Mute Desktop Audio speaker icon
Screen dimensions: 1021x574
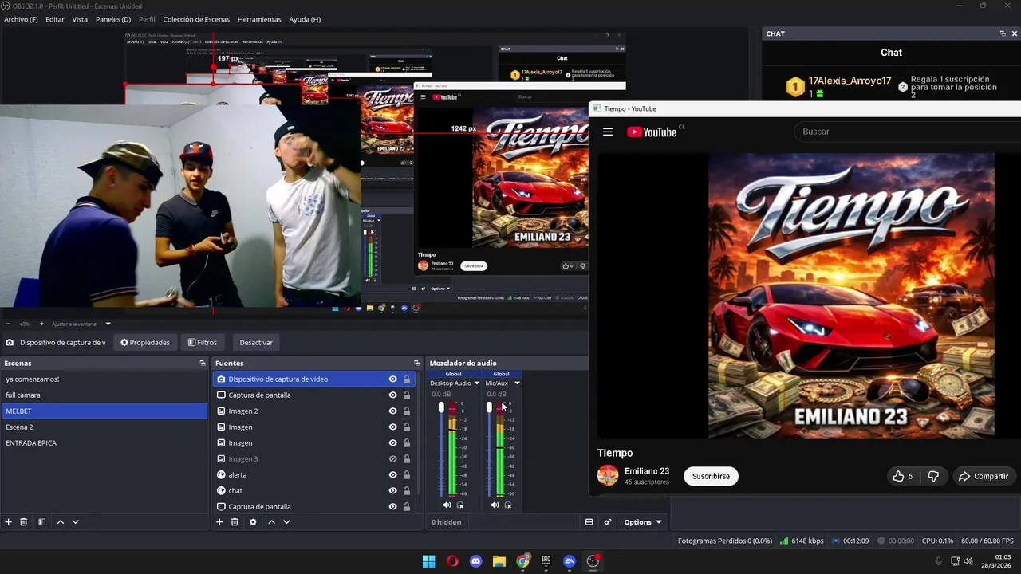(447, 505)
